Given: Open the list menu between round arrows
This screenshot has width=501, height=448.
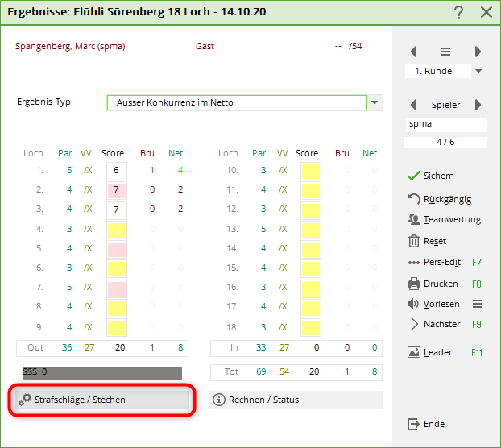Looking at the screenshot, I should (445, 52).
